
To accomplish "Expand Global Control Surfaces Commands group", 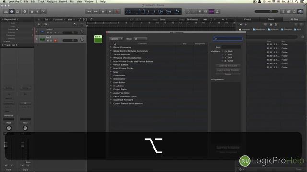I will (x=111, y=51).
